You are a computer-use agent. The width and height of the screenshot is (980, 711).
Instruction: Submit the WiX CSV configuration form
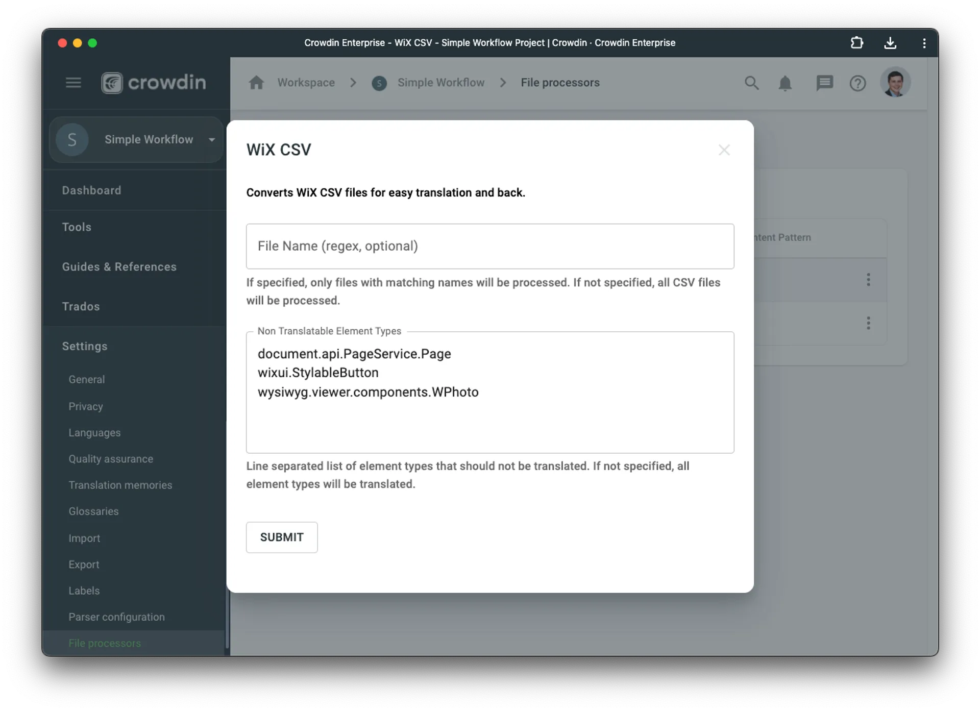282,537
